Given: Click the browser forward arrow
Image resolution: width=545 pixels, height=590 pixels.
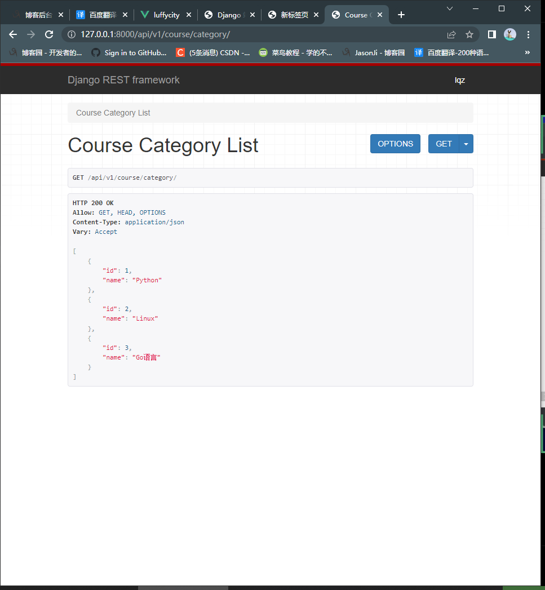Looking at the screenshot, I should [31, 34].
